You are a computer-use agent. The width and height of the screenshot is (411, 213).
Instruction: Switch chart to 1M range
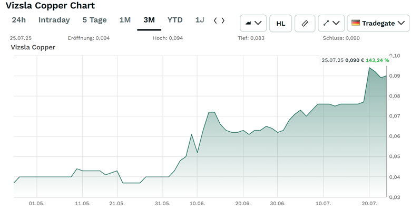pos(125,20)
